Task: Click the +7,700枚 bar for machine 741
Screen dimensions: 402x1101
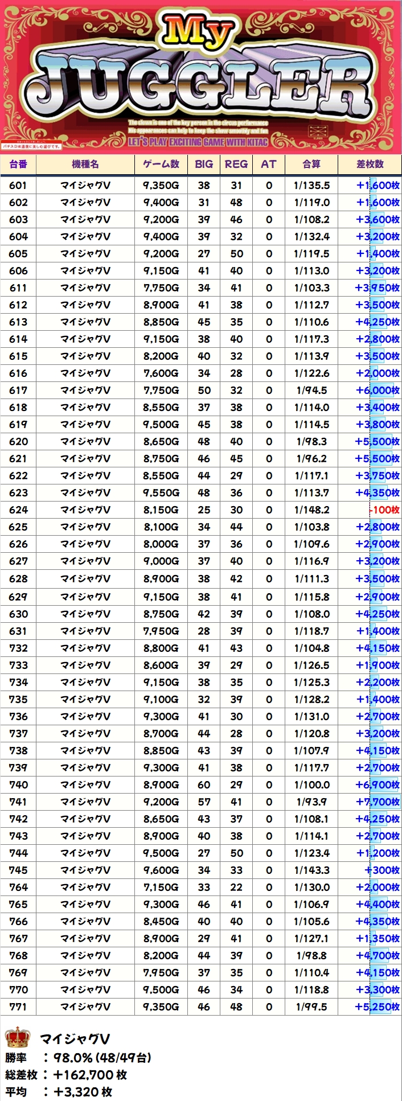Action: pyautogui.click(x=378, y=802)
